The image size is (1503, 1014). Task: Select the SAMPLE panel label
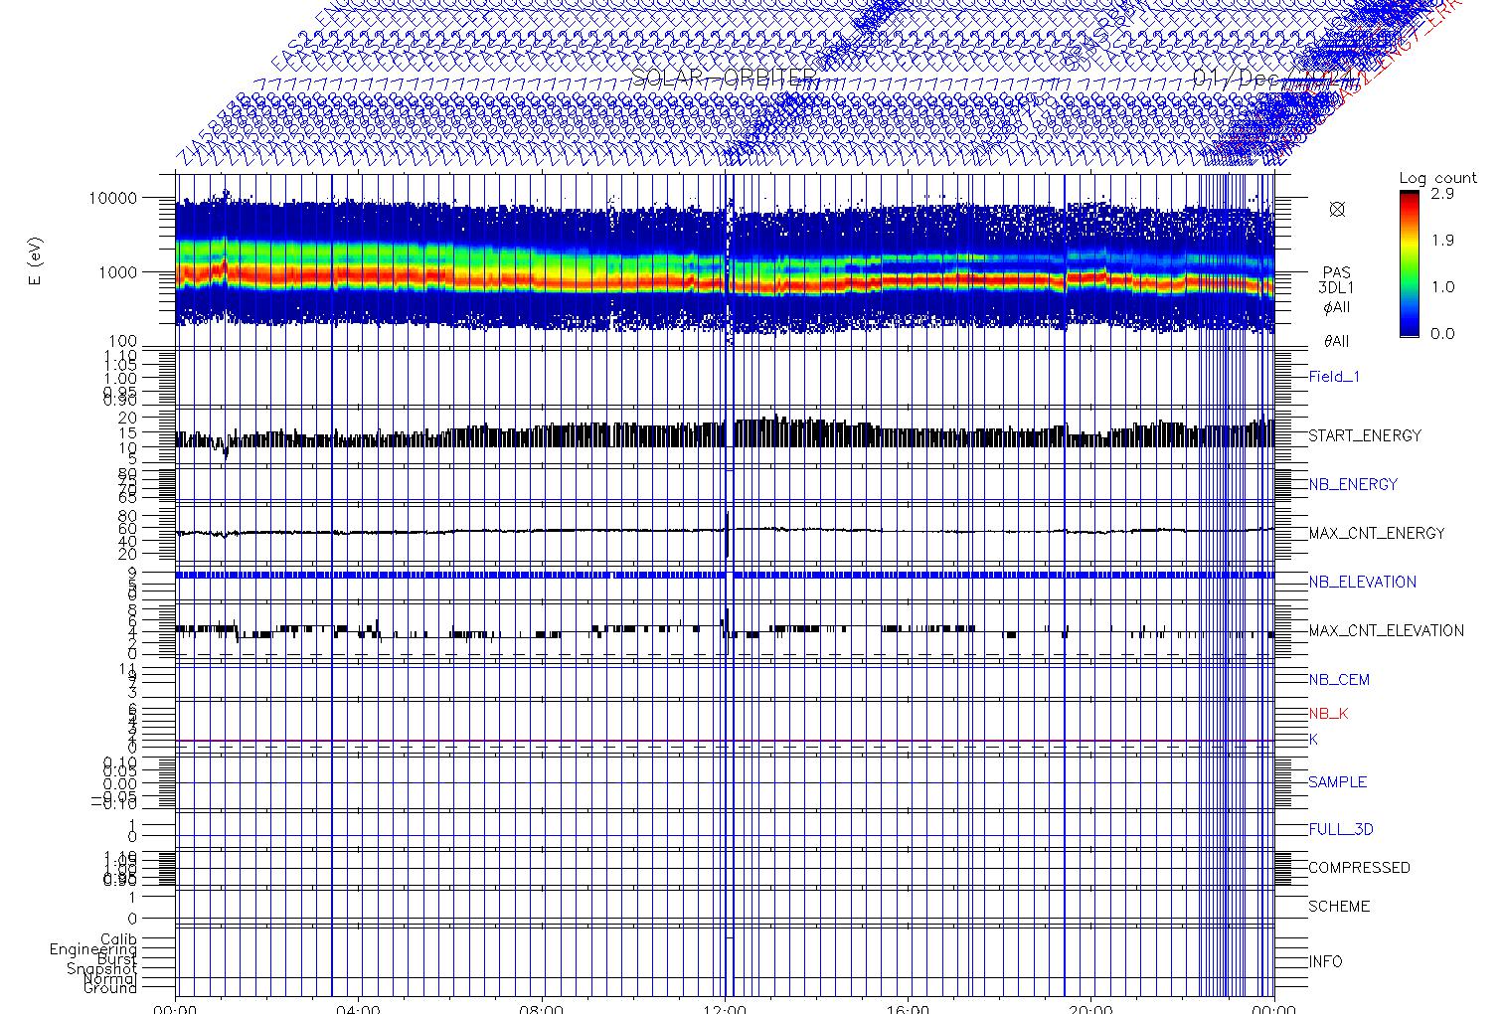[x=1337, y=782]
